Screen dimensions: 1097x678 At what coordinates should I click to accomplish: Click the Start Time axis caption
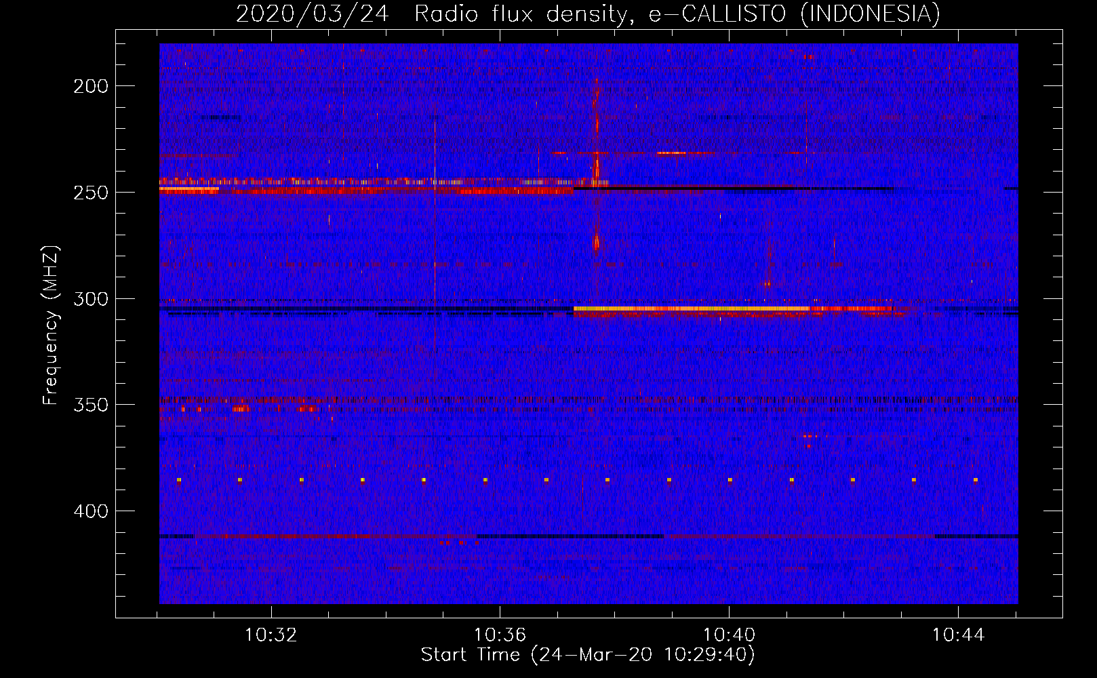[x=588, y=655]
